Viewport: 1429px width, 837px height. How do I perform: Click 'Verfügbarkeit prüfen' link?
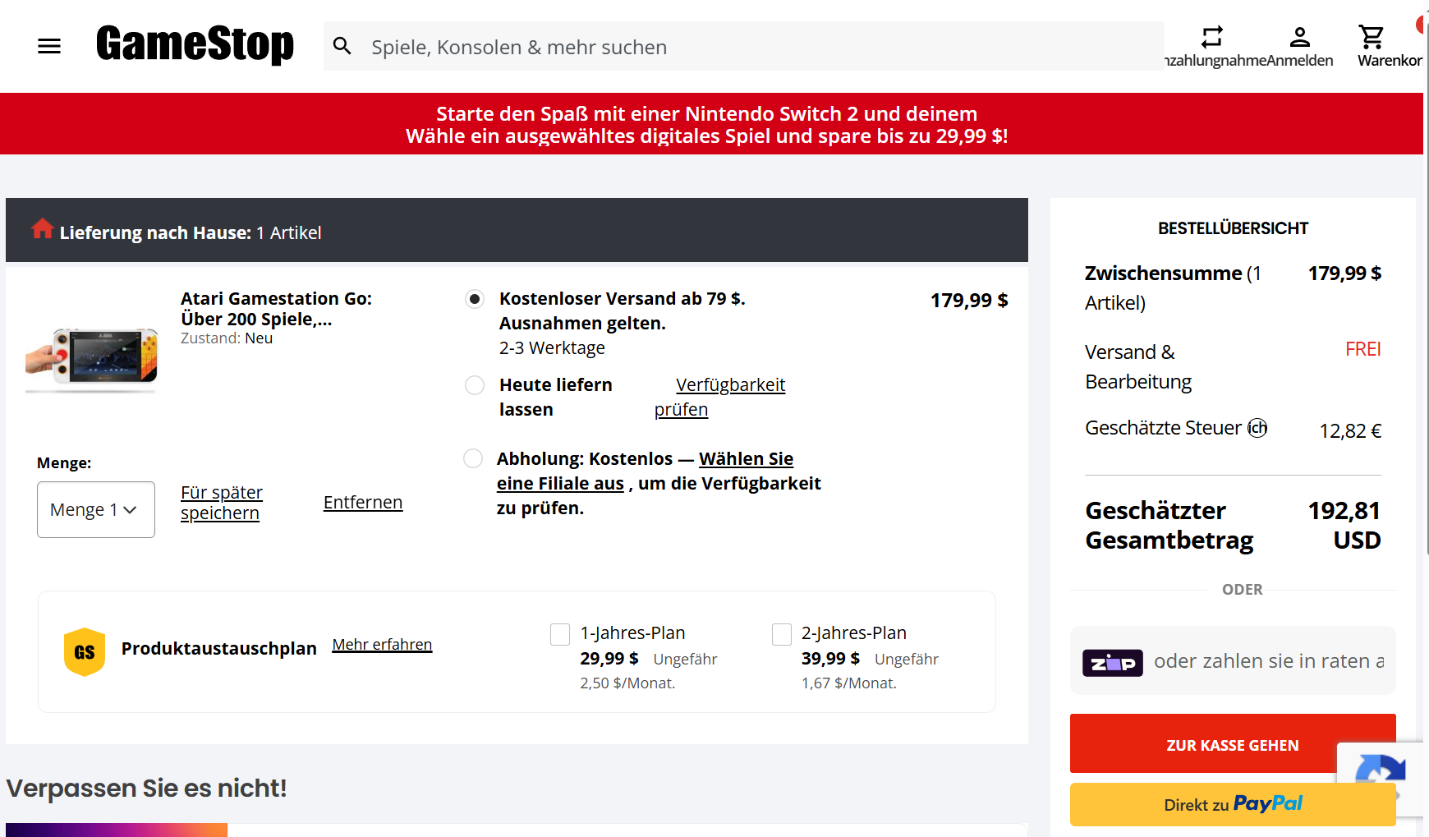click(719, 398)
